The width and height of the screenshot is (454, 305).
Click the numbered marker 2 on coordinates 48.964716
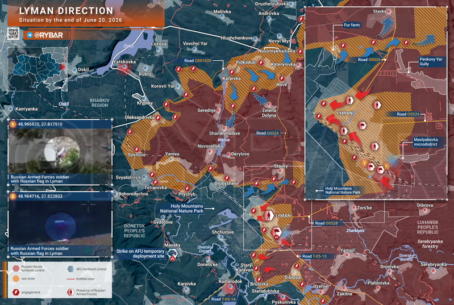[13, 196]
